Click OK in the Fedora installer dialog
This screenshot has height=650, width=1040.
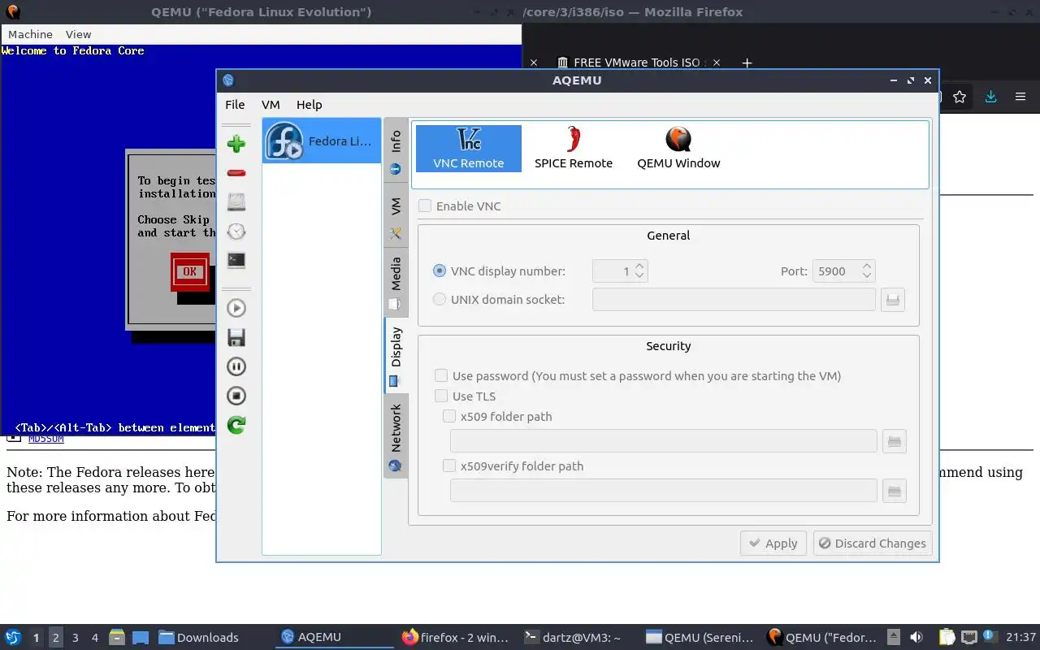click(189, 271)
